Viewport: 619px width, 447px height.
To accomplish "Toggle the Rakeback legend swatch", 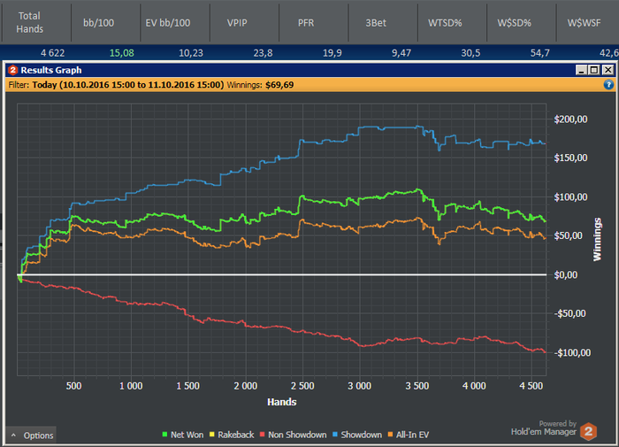I will (212, 435).
